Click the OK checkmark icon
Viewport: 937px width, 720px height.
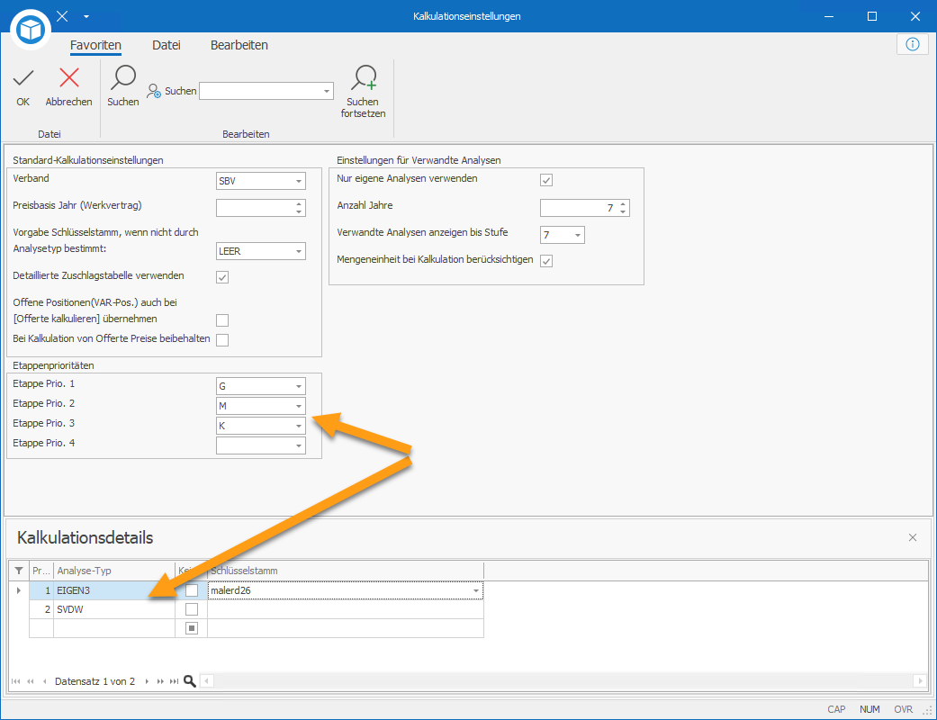click(x=23, y=78)
